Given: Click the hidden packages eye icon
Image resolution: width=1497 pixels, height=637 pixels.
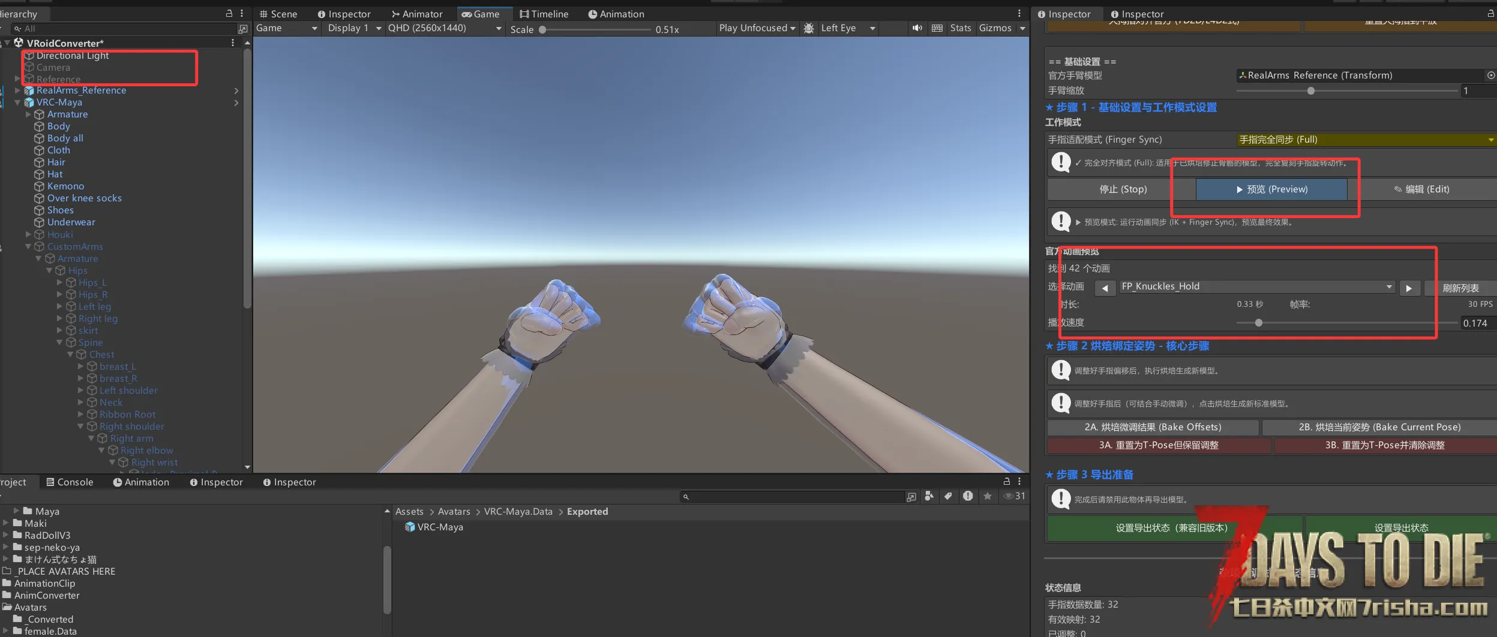Looking at the screenshot, I should click(1014, 496).
